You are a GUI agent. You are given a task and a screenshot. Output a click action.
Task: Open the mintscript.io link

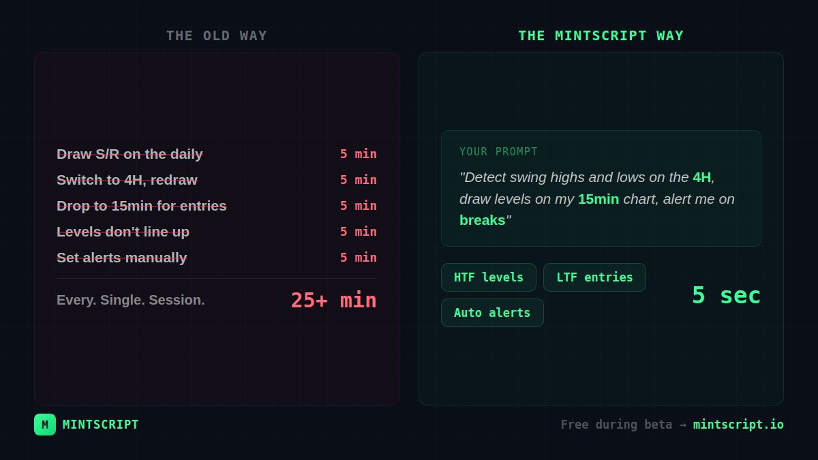[x=738, y=425]
